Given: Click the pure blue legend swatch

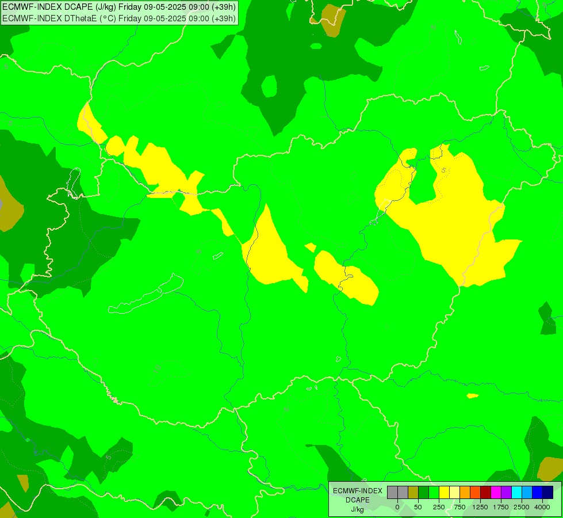Looking at the screenshot, I should click(x=538, y=493).
